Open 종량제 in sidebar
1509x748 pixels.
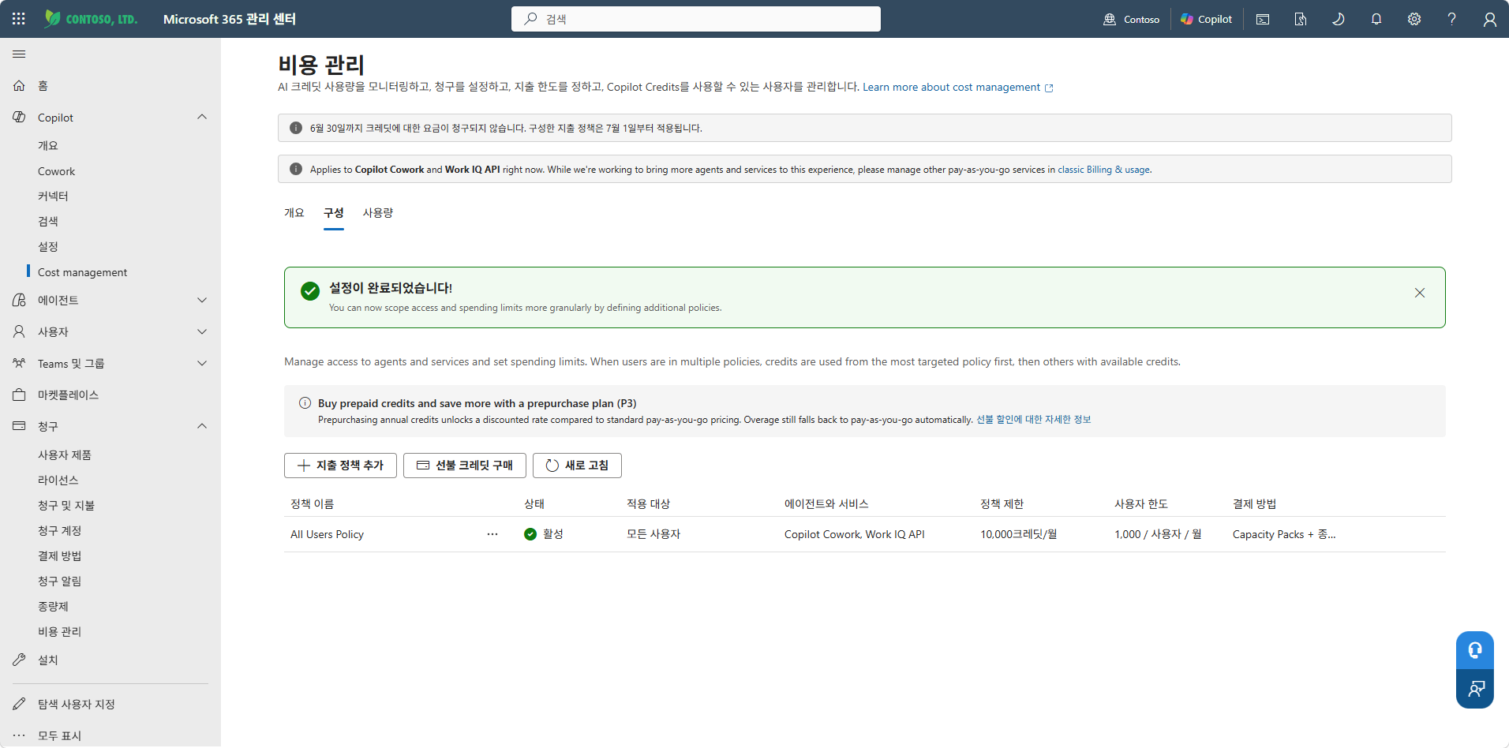pyautogui.click(x=53, y=606)
